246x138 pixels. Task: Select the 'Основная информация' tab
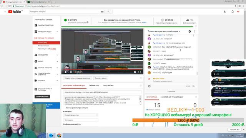(x=74, y=85)
